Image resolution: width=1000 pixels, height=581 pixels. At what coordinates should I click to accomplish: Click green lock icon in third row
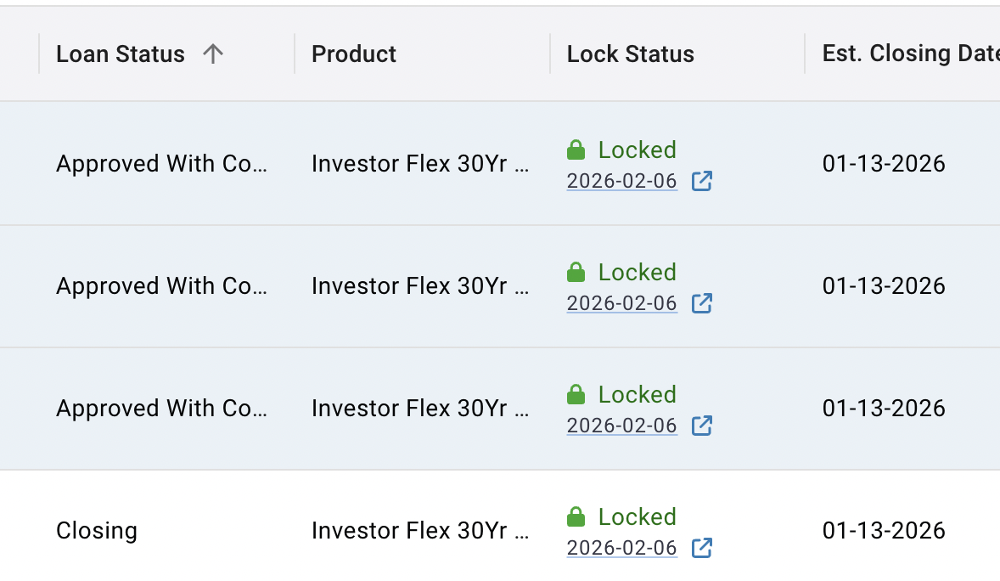pos(576,395)
